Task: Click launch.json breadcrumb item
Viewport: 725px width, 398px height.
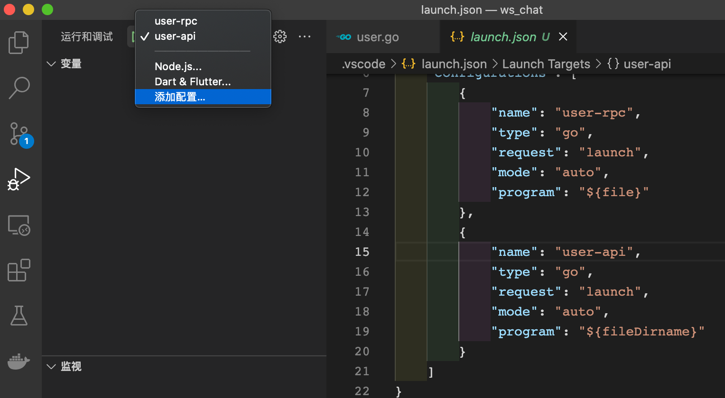Action: pos(454,64)
